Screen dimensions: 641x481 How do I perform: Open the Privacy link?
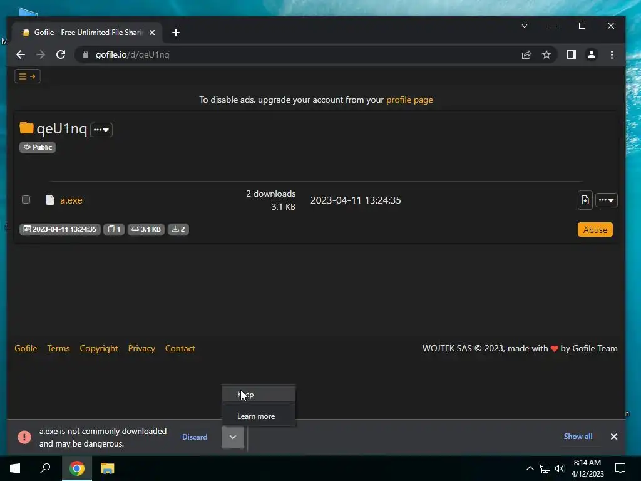click(x=141, y=348)
